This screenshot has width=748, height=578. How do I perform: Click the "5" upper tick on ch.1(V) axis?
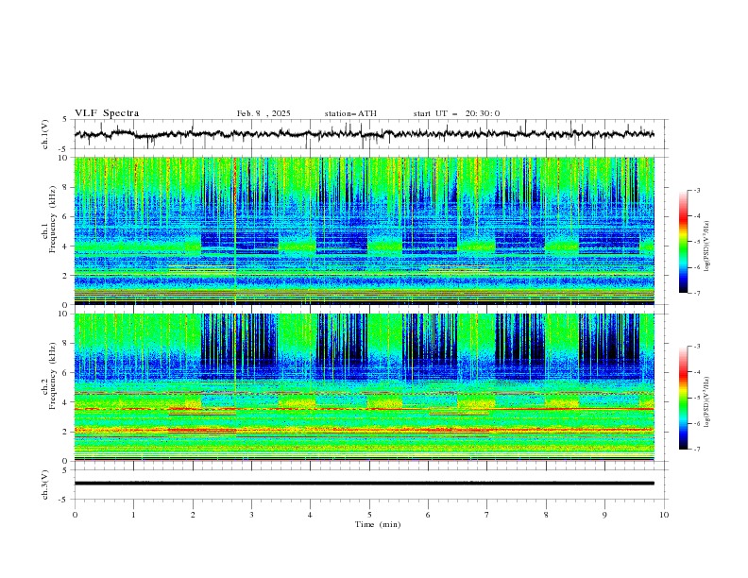(66, 120)
